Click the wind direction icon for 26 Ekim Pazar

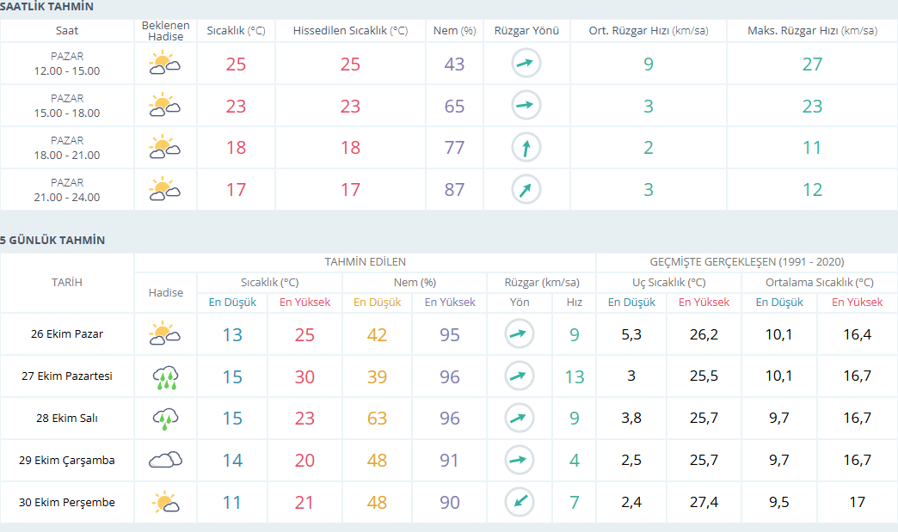coord(520,334)
